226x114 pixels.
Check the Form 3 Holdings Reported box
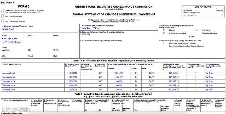click(2, 16)
